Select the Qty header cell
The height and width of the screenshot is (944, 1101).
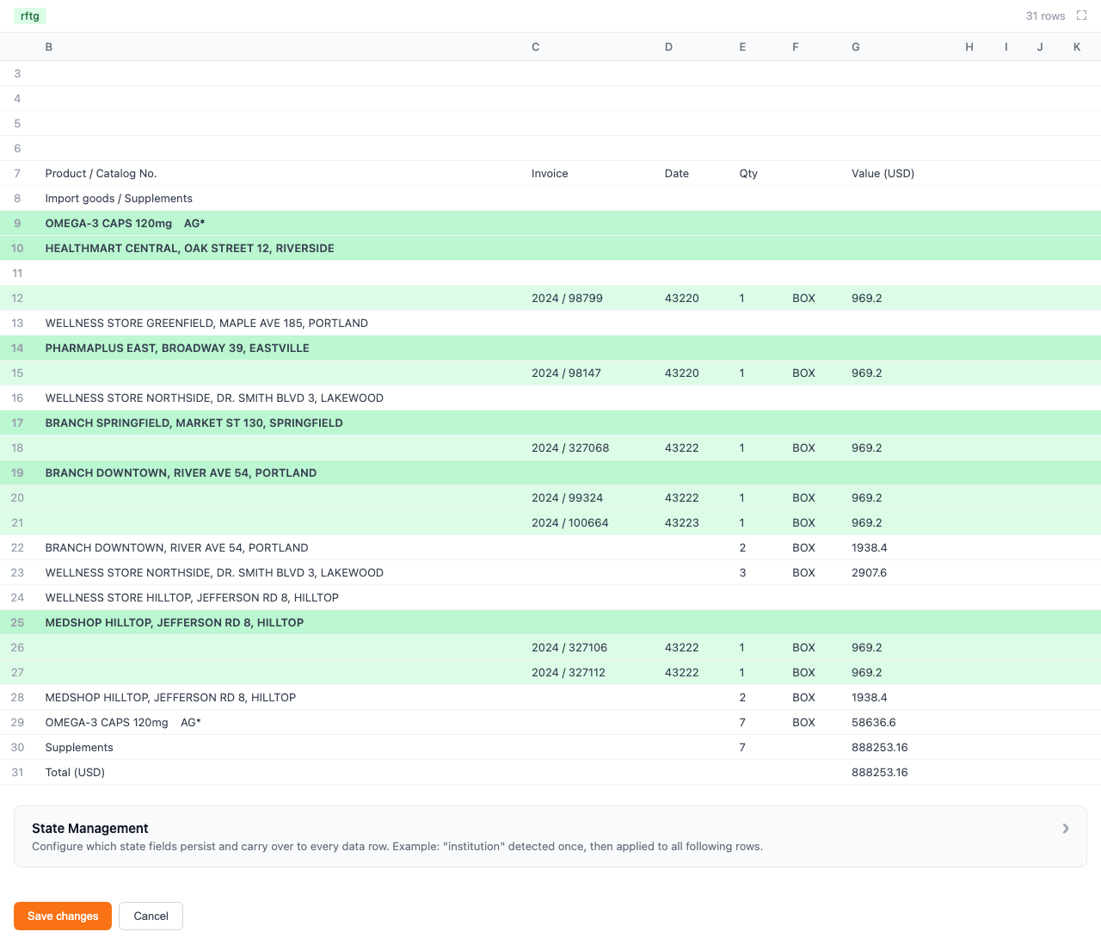tap(748, 173)
